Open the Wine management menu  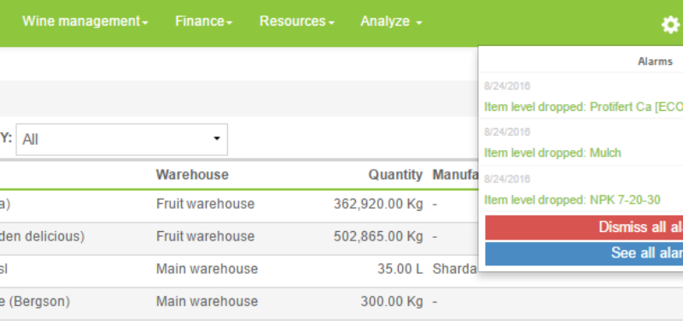coord(85,21)
